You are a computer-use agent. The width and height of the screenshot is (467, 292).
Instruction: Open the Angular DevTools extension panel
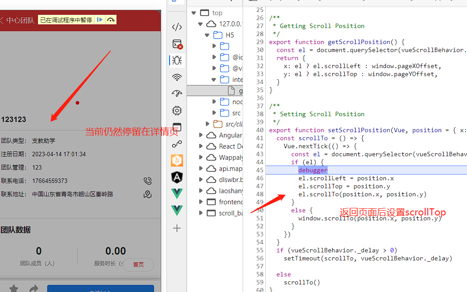(177, 177)
